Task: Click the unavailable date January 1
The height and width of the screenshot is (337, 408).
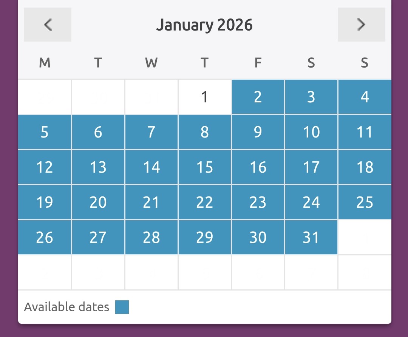Action: tap(204, 97)
